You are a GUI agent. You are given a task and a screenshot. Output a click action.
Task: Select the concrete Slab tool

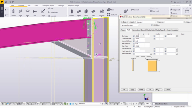point(93,13)
